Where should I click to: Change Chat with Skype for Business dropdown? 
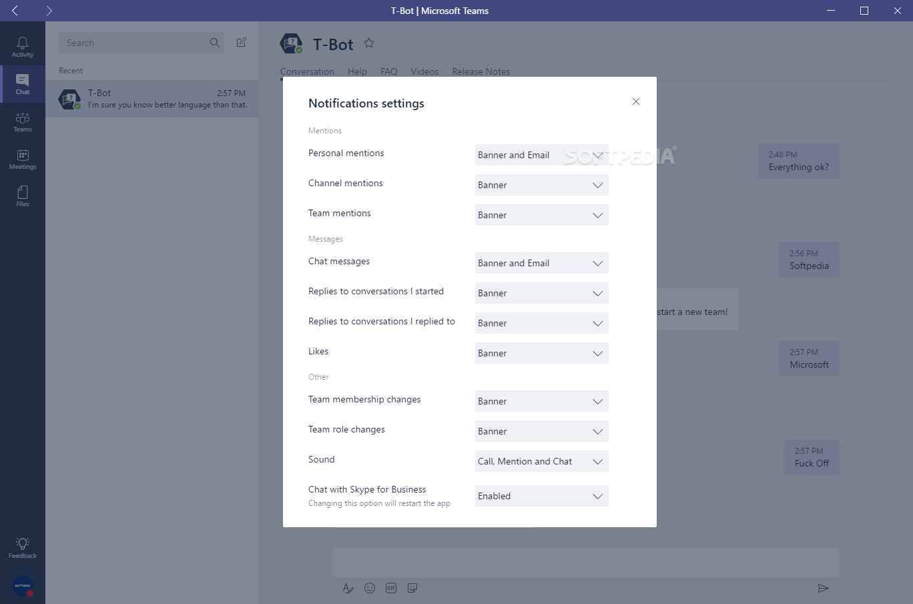tap(542, 496)
